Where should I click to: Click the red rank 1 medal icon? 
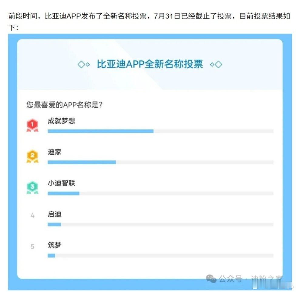32,125
